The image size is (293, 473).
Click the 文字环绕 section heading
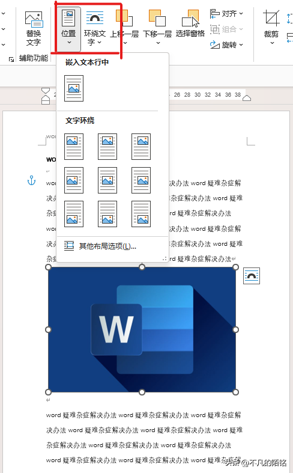click(x=80, y=121)
